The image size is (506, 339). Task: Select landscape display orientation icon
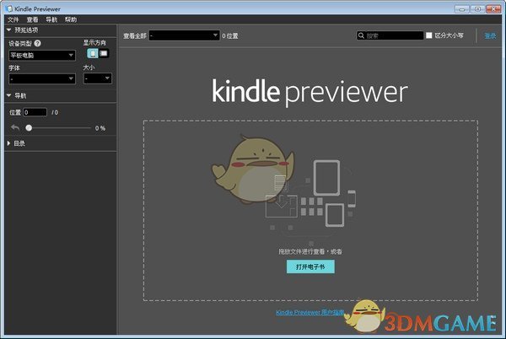coord(104,53)
